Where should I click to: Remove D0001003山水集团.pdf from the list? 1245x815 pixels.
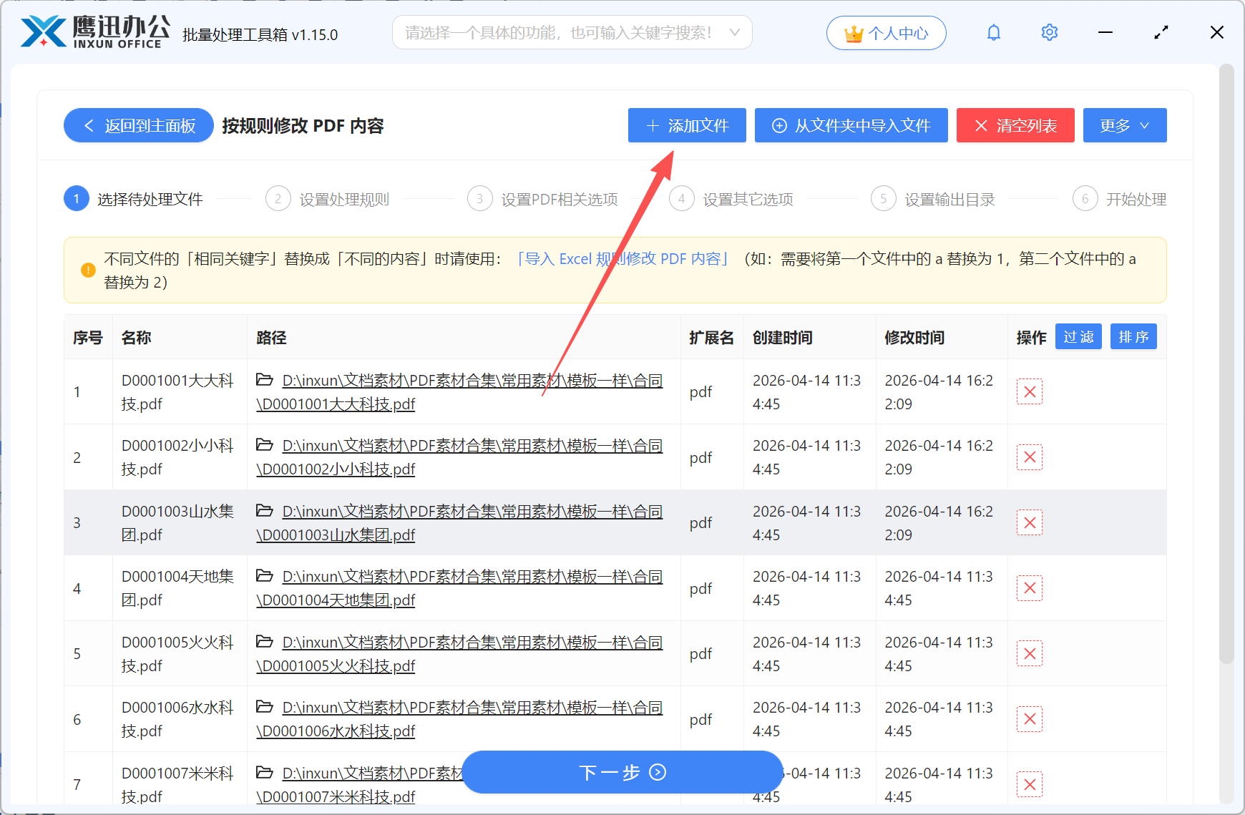click(1030, 522)
